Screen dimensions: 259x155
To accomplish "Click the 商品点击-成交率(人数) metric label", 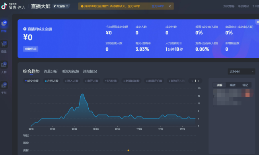I will pos(239,27).
